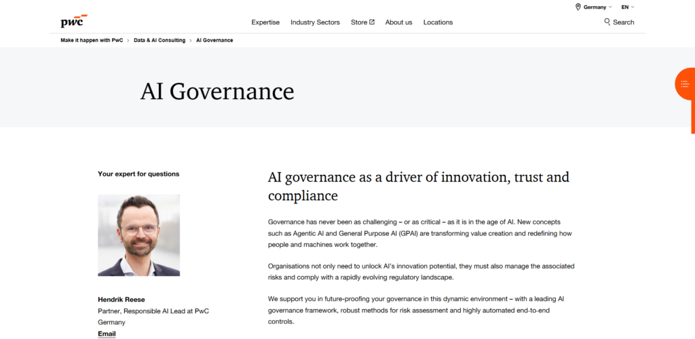Click the PwC logo
Screen dimensions: 695x339
74,21
